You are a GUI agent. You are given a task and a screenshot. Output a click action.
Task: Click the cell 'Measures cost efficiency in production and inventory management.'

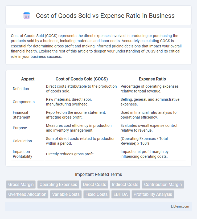tap(81, 128)
